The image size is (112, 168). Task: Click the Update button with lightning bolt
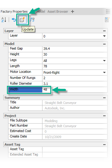coord(22,20)
